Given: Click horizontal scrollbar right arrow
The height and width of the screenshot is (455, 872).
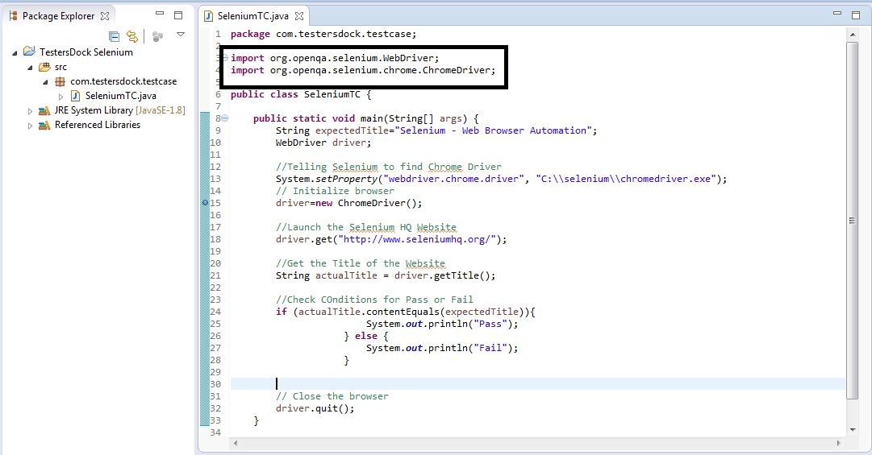Looking at the screenshot, I should (x=839, y=443).
